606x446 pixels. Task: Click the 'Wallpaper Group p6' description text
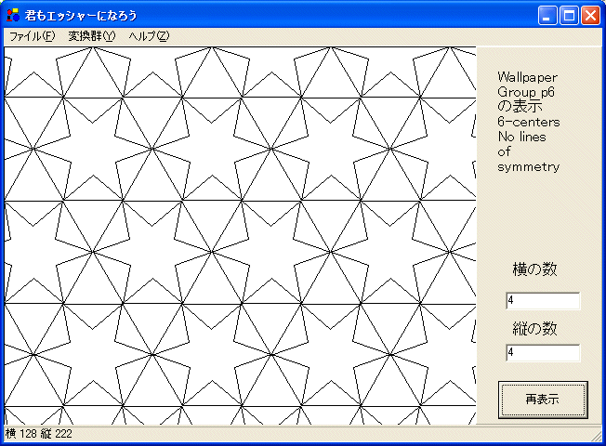coord(527,85)
